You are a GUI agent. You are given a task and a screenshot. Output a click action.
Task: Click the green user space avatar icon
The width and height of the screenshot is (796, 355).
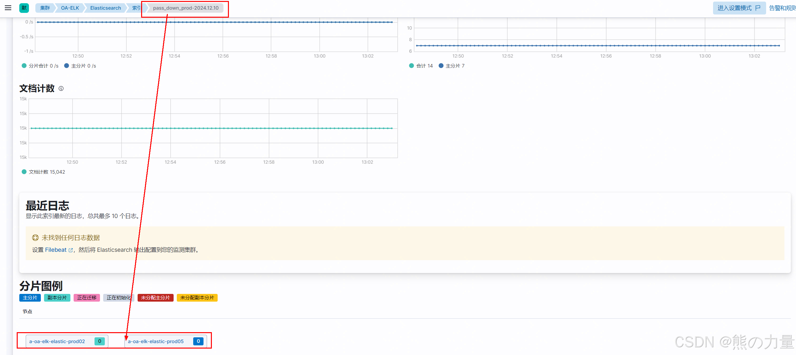[24, 8]
